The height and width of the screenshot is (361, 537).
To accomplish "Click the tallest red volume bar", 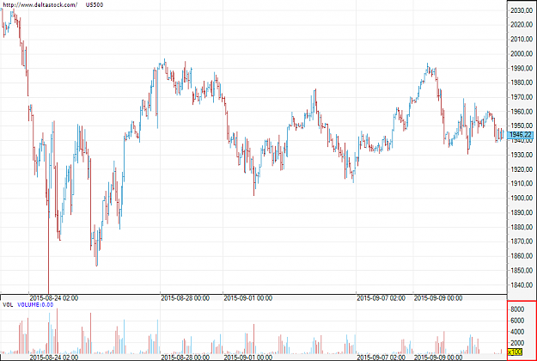I will (58, 331).
